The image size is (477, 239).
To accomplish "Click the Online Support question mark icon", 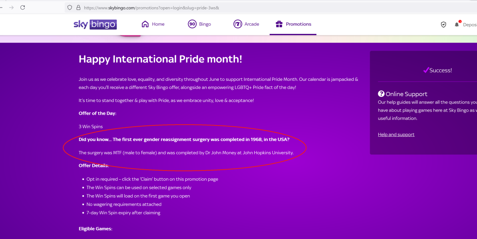I will (381, 94).
